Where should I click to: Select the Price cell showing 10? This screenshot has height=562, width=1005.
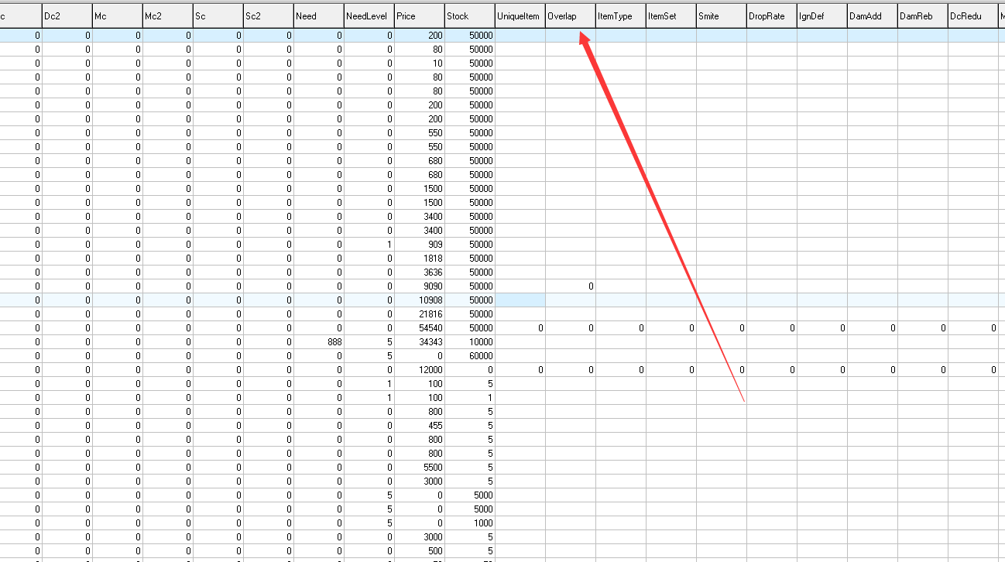click(420, 63)
